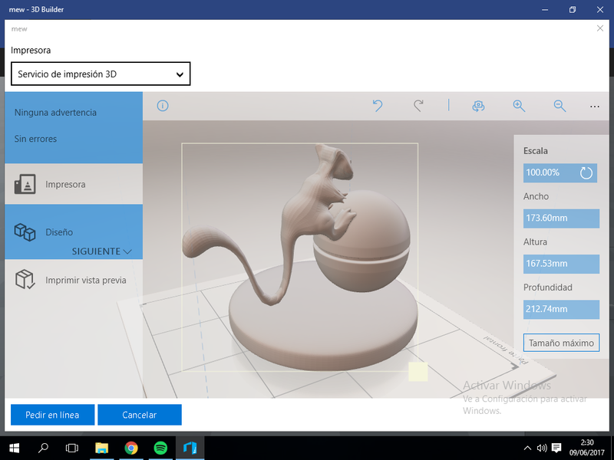Image resolution: width=614 pixels, height=460 pixels.
Task: Open the Imprimir vista previa section
Action: pyautogui.click(x=74, y=280)
